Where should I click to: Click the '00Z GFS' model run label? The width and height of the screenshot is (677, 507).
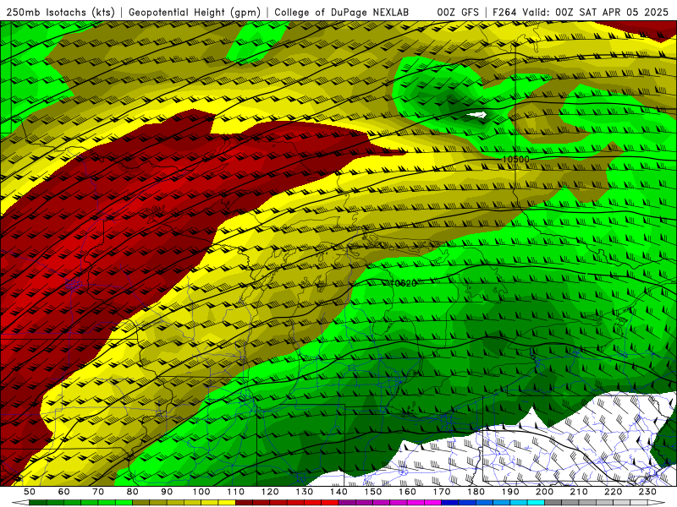pyautogui.click(x=458, y=12)
